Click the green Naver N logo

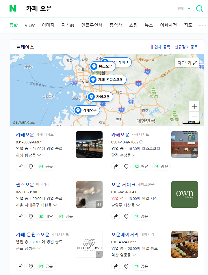tap(13, 8)
